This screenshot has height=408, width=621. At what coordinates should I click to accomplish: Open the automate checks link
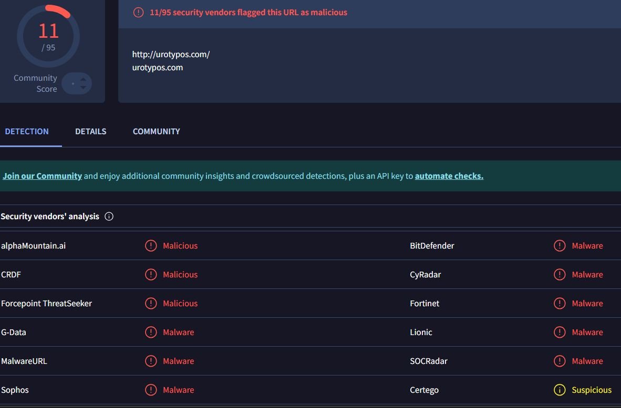(x=449, y=176)
